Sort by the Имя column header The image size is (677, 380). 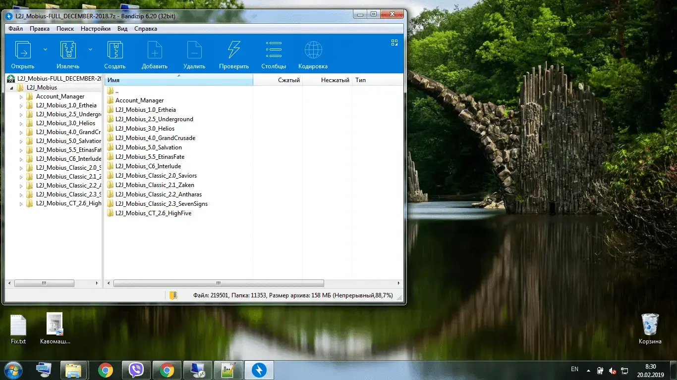tap(178, 80)
